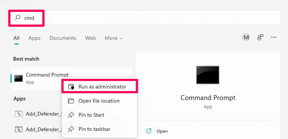Click the feedback people icon

click(x=260, y=38)
